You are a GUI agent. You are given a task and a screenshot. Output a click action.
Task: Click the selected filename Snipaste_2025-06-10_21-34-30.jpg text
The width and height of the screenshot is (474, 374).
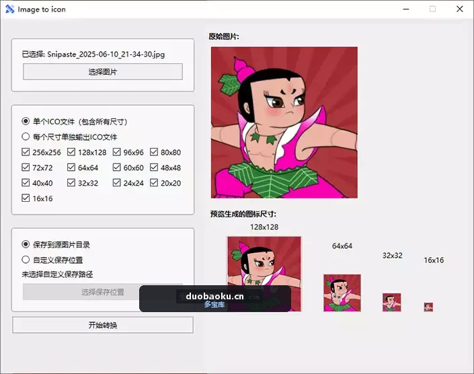tap(106, 54)
